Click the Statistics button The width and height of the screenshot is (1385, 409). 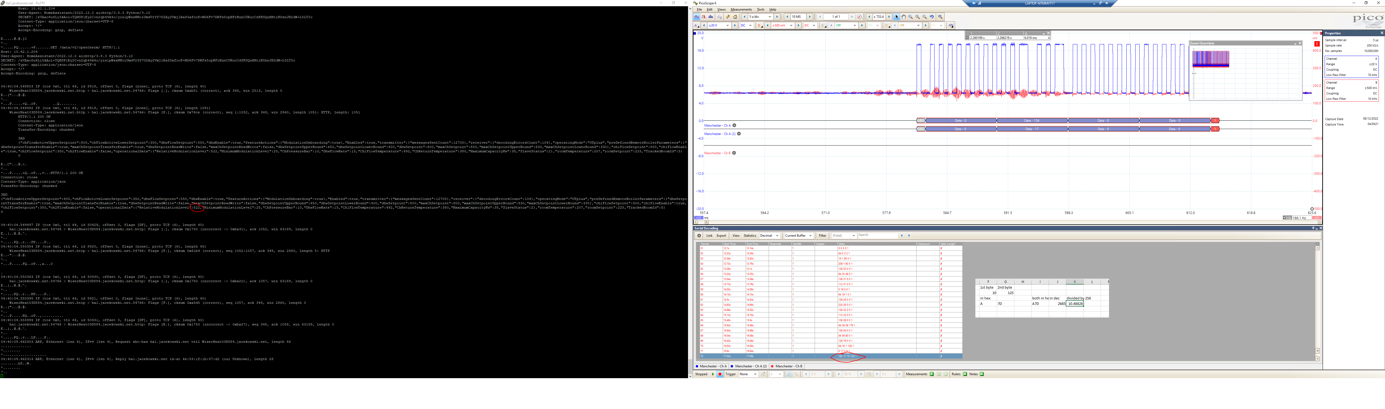(x=749, y=235)
